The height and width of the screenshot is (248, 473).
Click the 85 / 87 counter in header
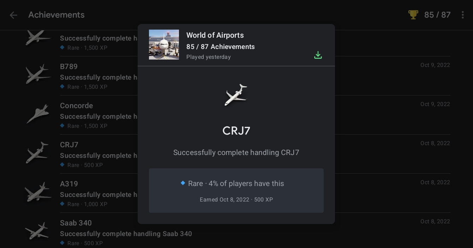437,15
